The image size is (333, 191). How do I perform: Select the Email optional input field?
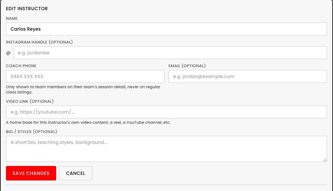click(248, 76)
